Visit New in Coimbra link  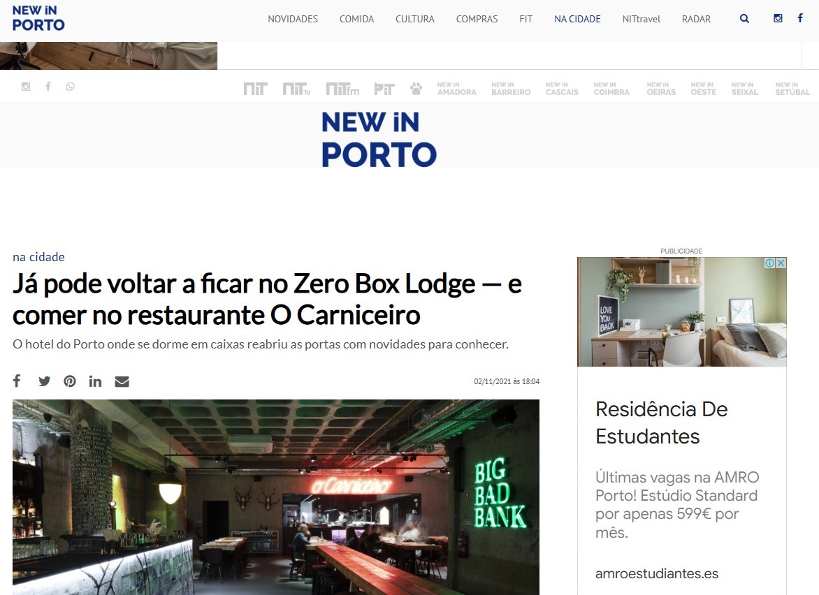611,89
